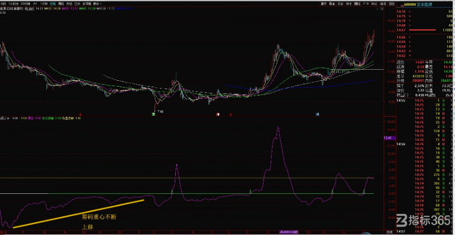The image size is (455, 235).
Task: Select the 4H period tab
Action: (35, 4)
